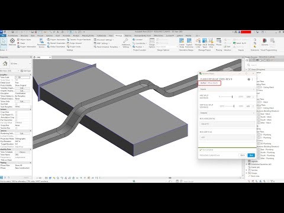The image size is (284, 213).
Task: Open more options menu in Dynamo Player
Action: tap(252, 79)
